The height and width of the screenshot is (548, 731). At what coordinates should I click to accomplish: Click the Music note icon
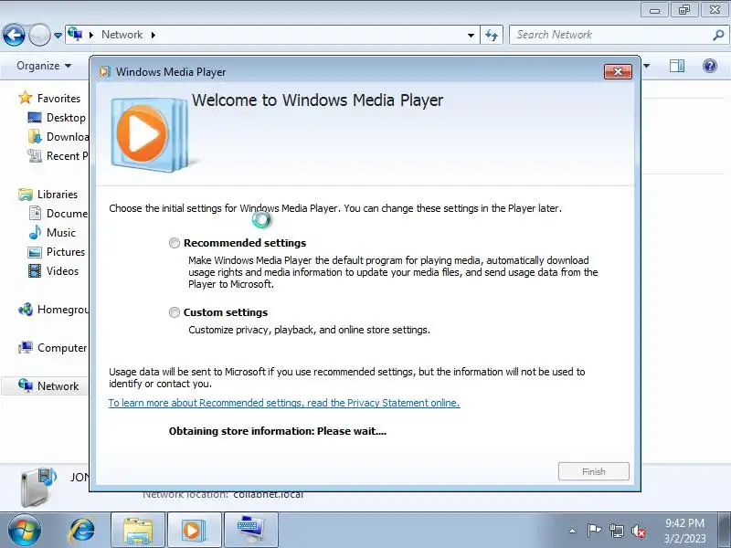(x=35, y=233)
